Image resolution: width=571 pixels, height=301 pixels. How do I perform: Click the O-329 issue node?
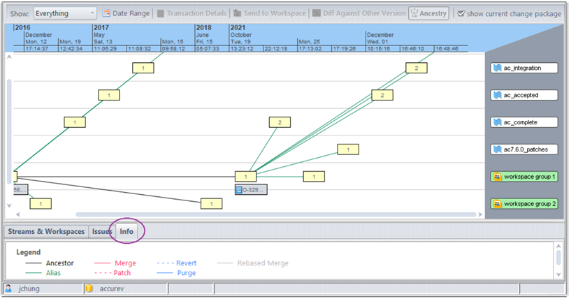(x=251, y=189)
